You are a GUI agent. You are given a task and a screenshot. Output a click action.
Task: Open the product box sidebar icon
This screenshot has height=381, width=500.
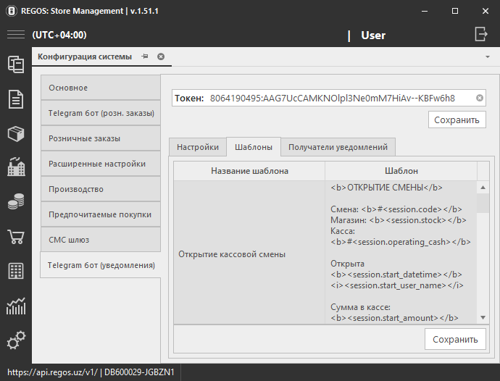[x=15, y=133]
